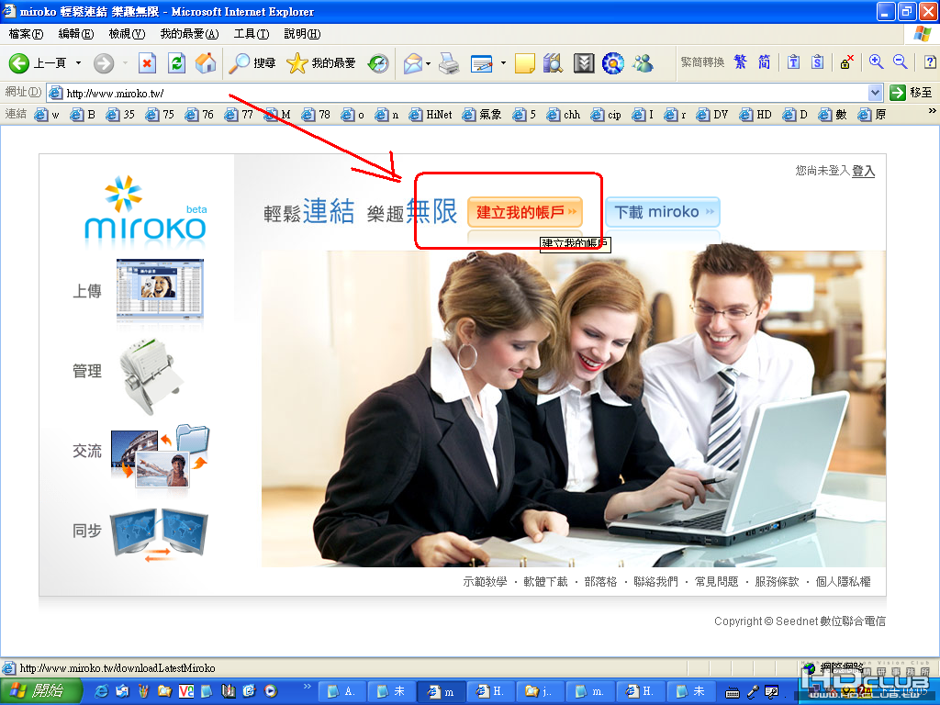Click the lock with red X toolbar icon
The width and height of the screenshot is (940, 705).
click(x=846, y=62)
